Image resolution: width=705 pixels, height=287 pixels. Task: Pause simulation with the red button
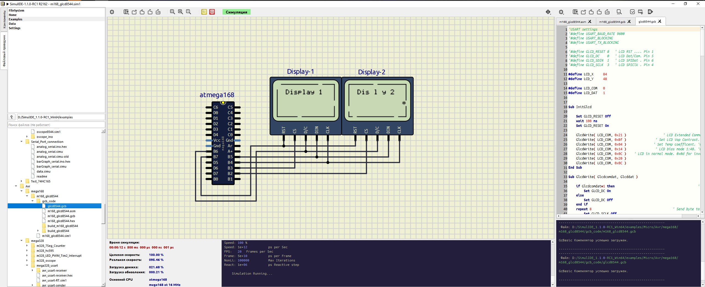[212, 12]
